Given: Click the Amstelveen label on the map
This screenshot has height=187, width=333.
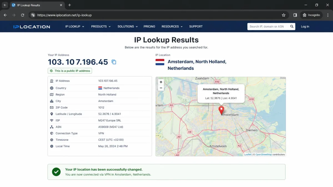Looking at the screenshot, I should (x=218, y=146).
